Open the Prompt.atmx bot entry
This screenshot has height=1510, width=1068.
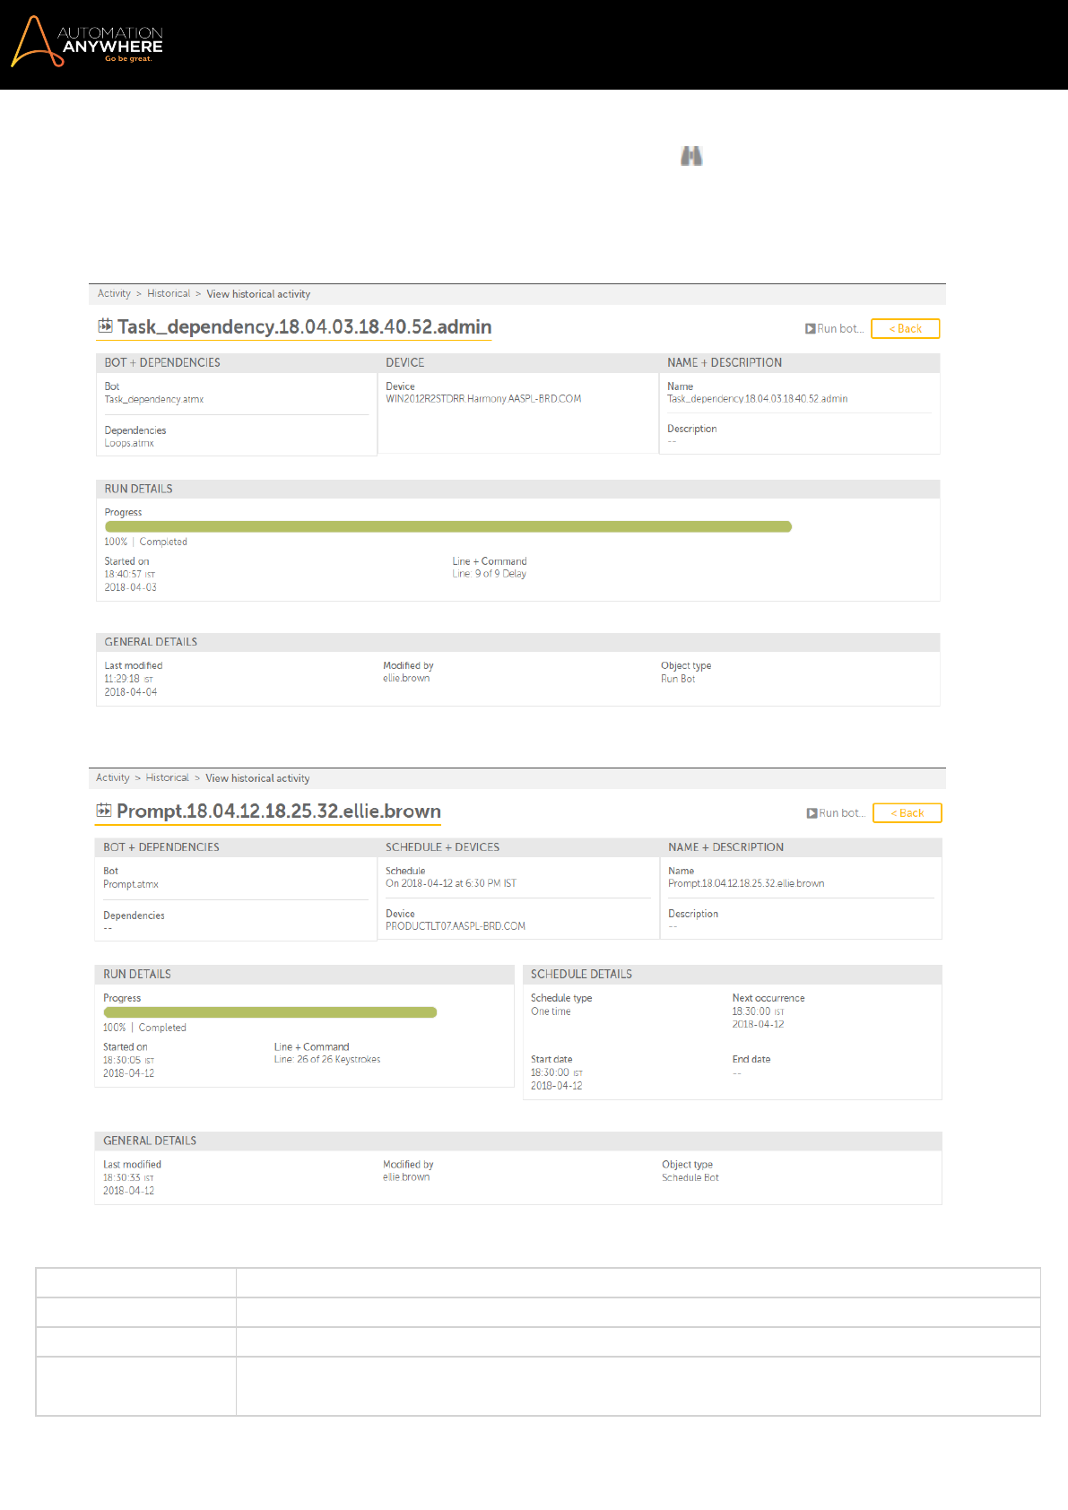click(x=131, y=884)
